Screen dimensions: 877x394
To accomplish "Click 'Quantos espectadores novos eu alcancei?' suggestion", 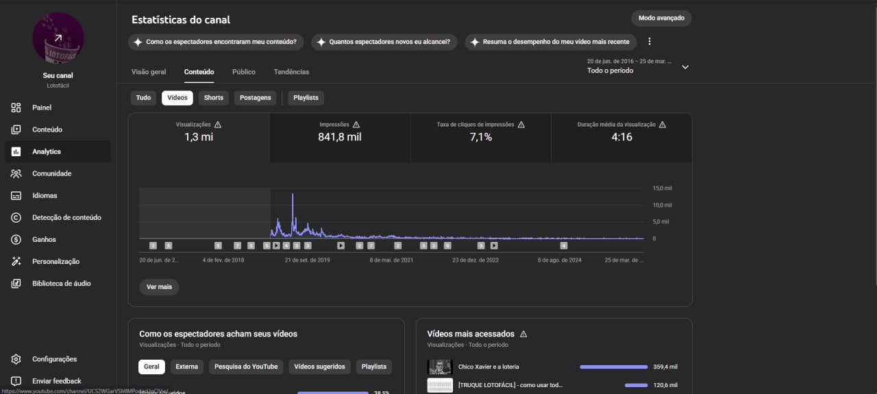I will pyautogui.click(x=384, y=42).
